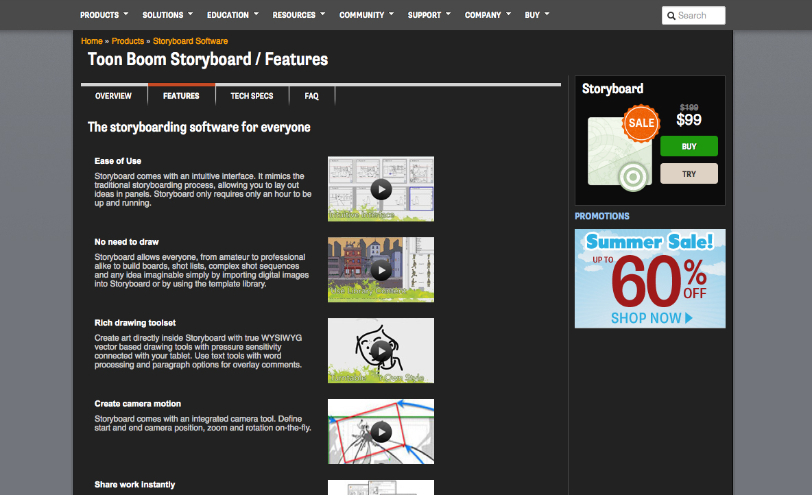This screenshot has height=495, width=812.
Task: Open the PRODUCTS menu
Action: click(99, 15)
